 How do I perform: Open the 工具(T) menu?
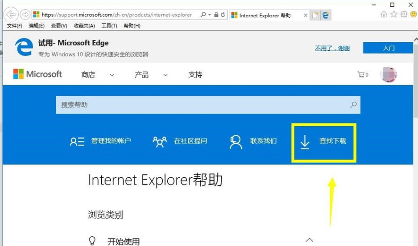coord(109,26)
